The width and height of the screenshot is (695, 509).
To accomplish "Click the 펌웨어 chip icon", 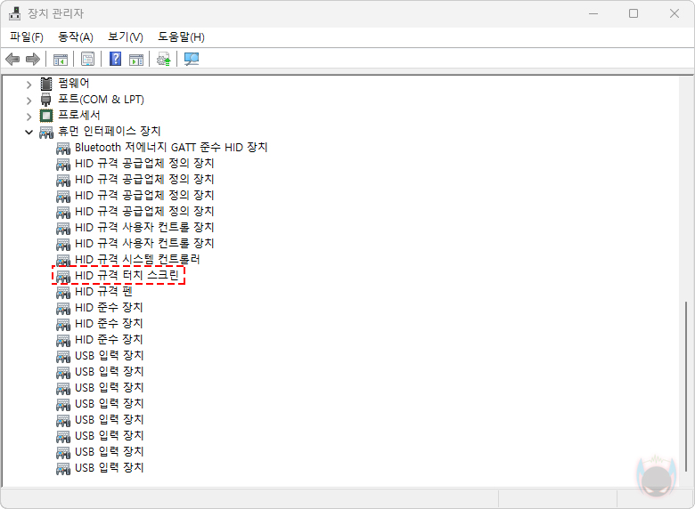I will (x=46, y=84).
